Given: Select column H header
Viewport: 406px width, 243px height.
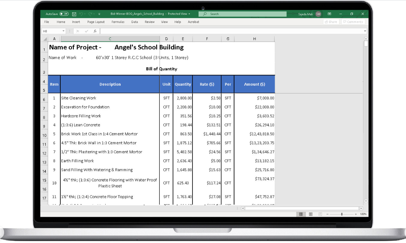Looking at the screenshot, I should click(255, 39).
